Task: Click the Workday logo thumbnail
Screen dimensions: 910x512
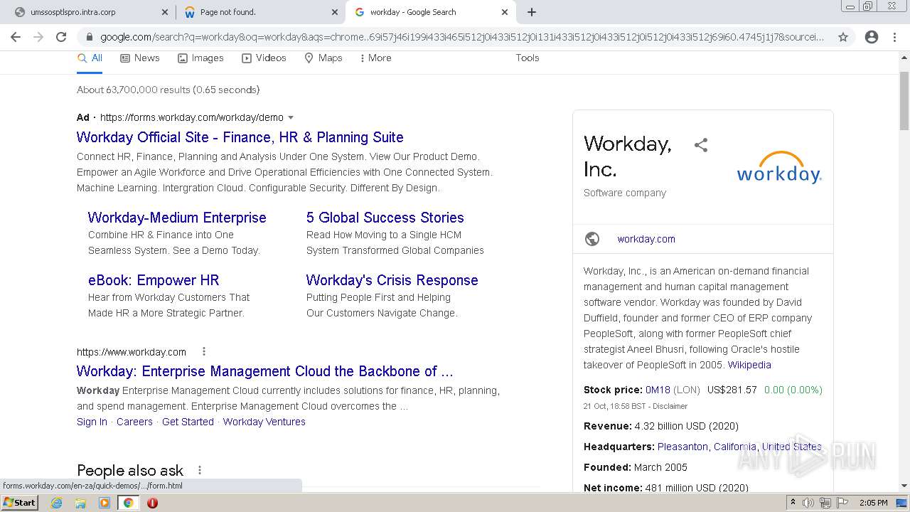Action: coord(779,167)
